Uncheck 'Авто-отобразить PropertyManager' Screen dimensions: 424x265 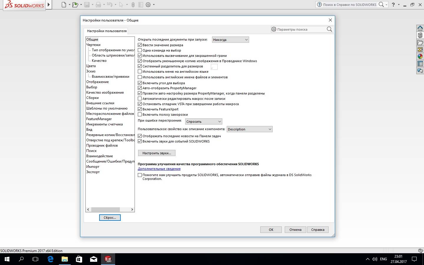coord(140,88)
